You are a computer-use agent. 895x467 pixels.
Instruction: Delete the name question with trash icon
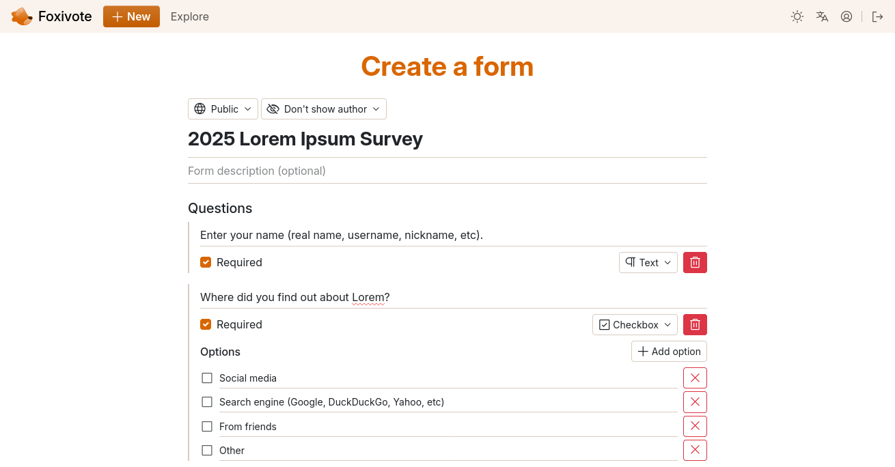click(x=695, y=262)
